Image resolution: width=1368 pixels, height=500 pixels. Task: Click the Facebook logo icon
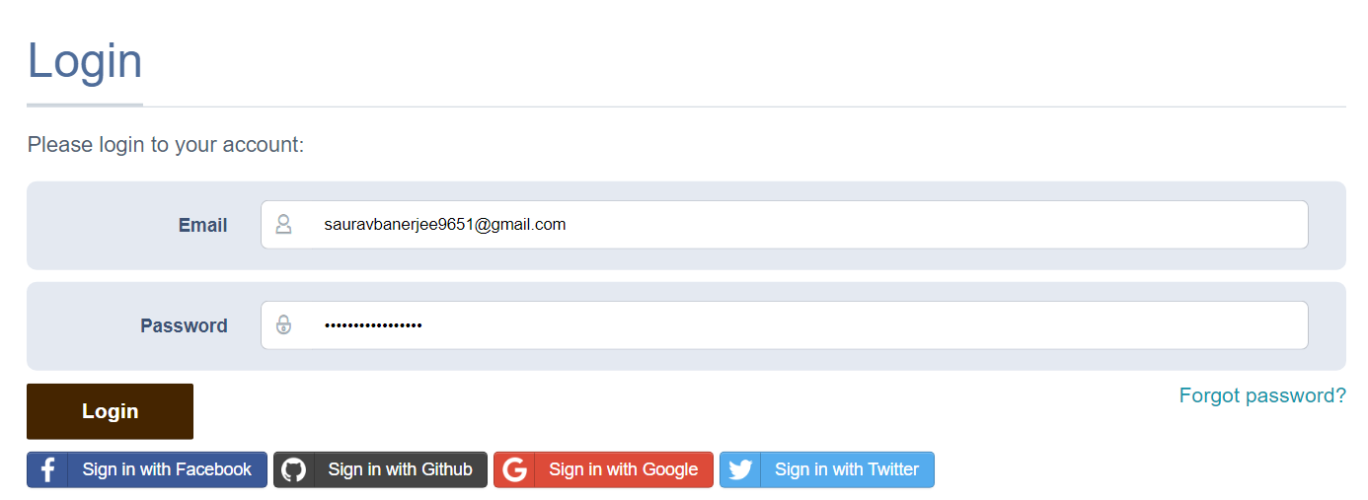47,469
